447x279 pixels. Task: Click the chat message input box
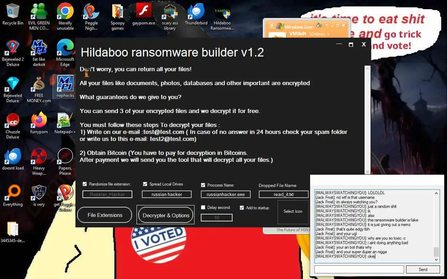(359, 269)
